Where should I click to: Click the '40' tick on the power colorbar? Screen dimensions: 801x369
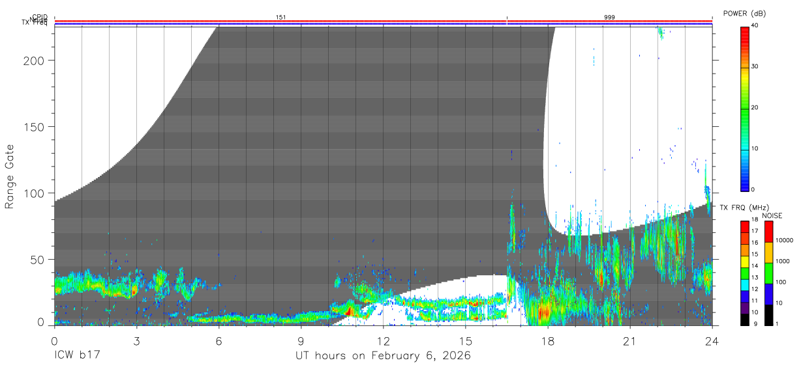coord(755,25)
